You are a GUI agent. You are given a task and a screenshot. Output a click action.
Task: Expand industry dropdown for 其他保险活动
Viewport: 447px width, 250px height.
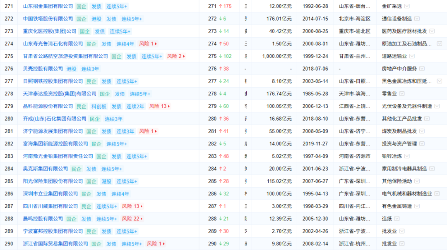click(x=417, y=181)
